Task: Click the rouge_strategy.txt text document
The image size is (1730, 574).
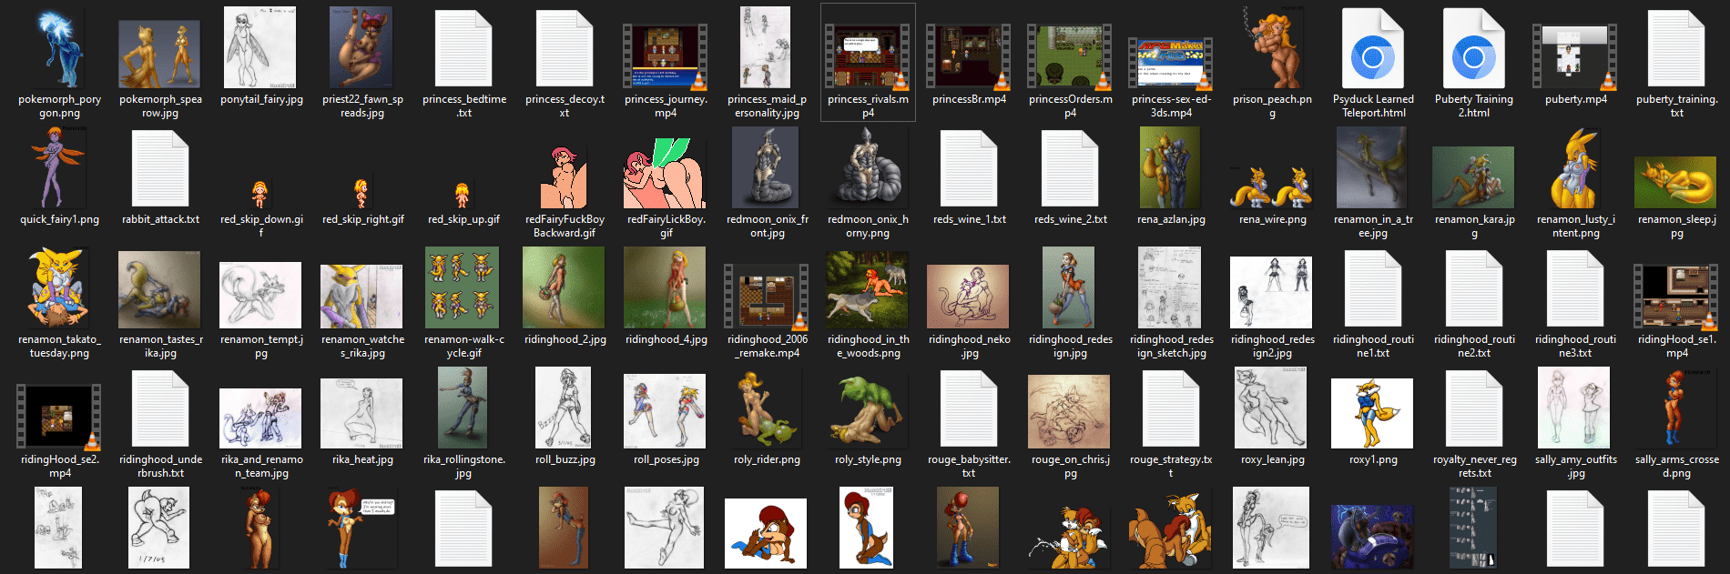Action: pos(1171,410)
